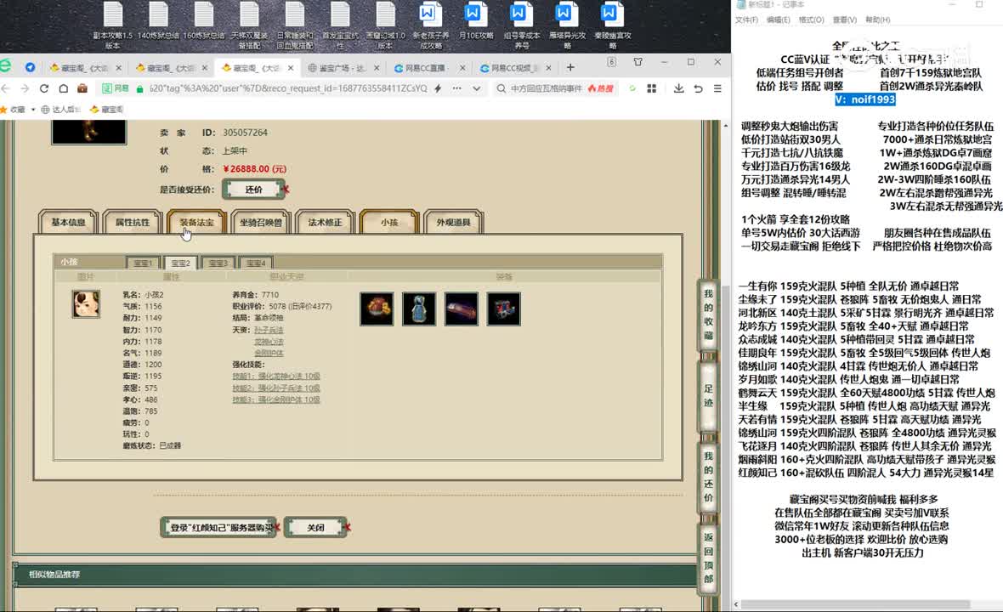Open the 达人后台 bookmark

60,110
